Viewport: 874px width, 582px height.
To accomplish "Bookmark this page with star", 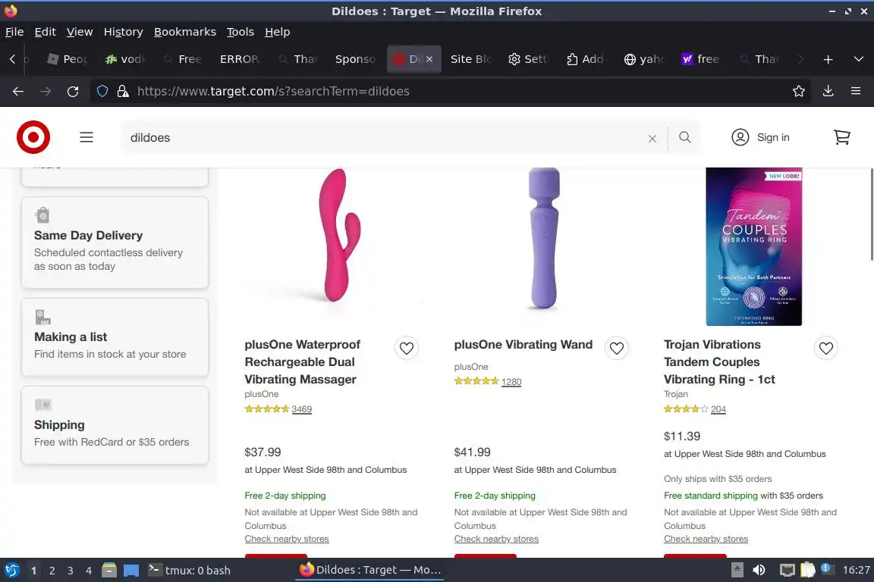I will 799,92.
